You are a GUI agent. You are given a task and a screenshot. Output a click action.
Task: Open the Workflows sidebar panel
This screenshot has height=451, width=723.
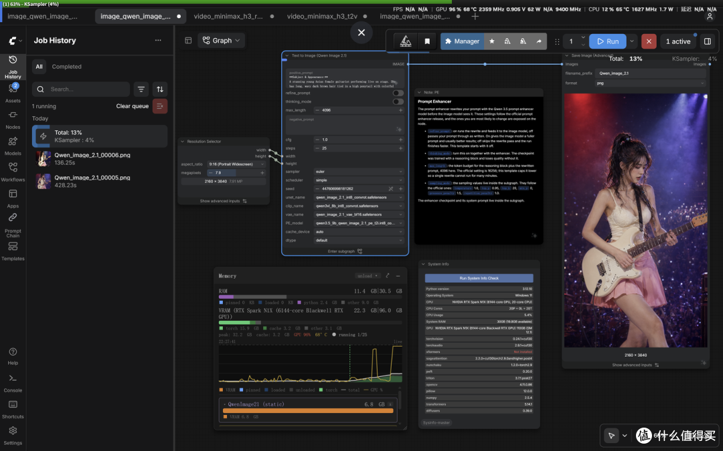pyautogui.click(x=13, y=172)
